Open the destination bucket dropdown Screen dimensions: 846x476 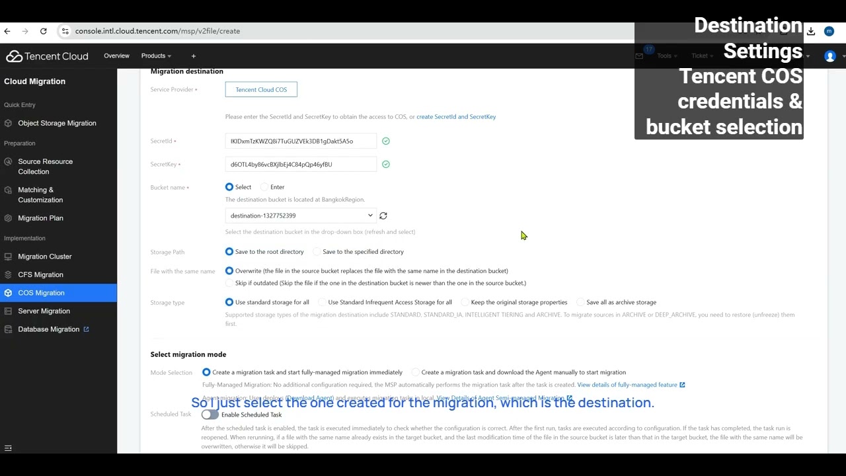[x=301, y=216]
